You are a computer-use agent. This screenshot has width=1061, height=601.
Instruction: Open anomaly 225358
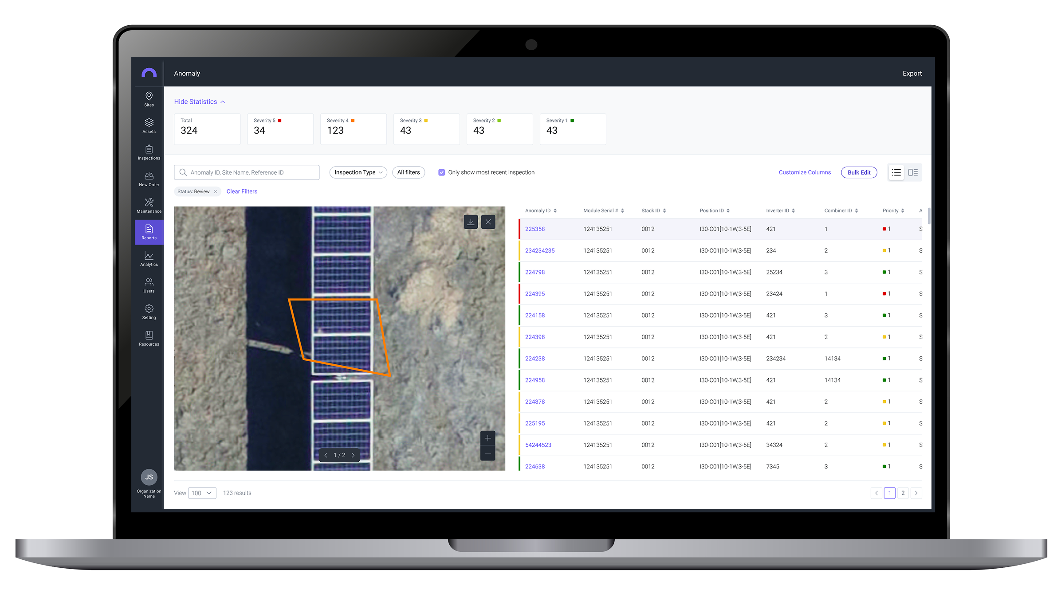534,229
